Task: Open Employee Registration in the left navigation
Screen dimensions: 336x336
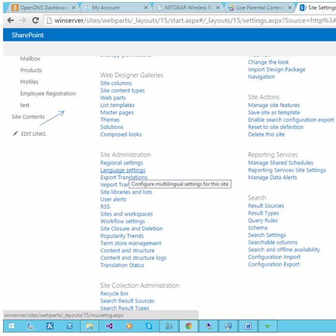Action: [x=48, y=93]
